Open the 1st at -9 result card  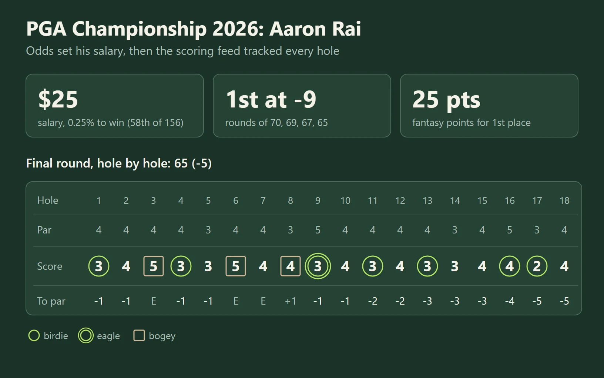click(302, 106)
